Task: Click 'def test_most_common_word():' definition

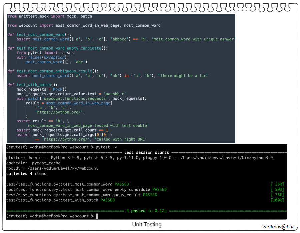Action: pyautogui.click(x=39, y=35)
